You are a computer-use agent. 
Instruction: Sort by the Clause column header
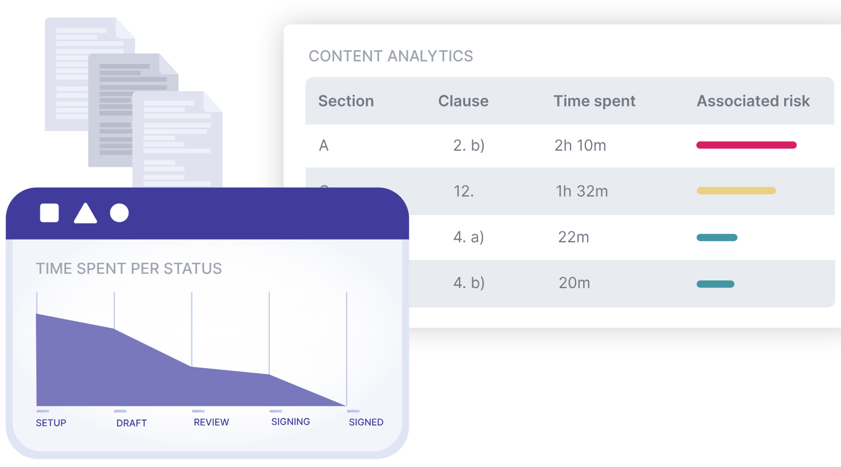pos(463,101)
